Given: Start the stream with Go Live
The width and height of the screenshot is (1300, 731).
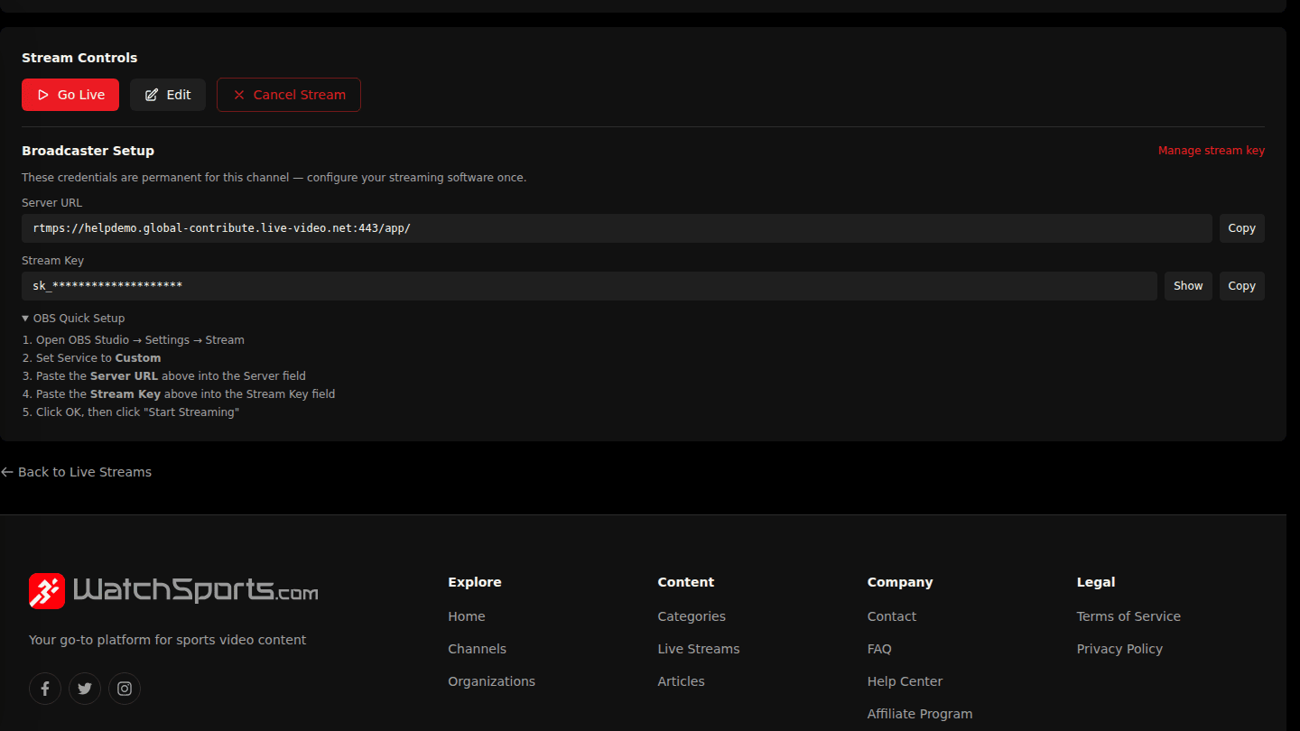Looking at the screenshot, I should [x=70, y=95].
